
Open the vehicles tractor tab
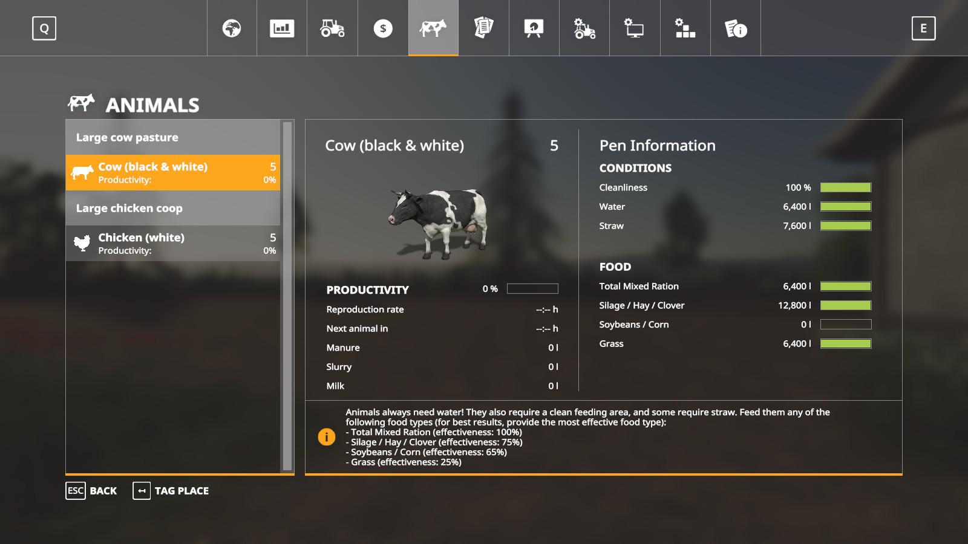(x=332, y=28)
